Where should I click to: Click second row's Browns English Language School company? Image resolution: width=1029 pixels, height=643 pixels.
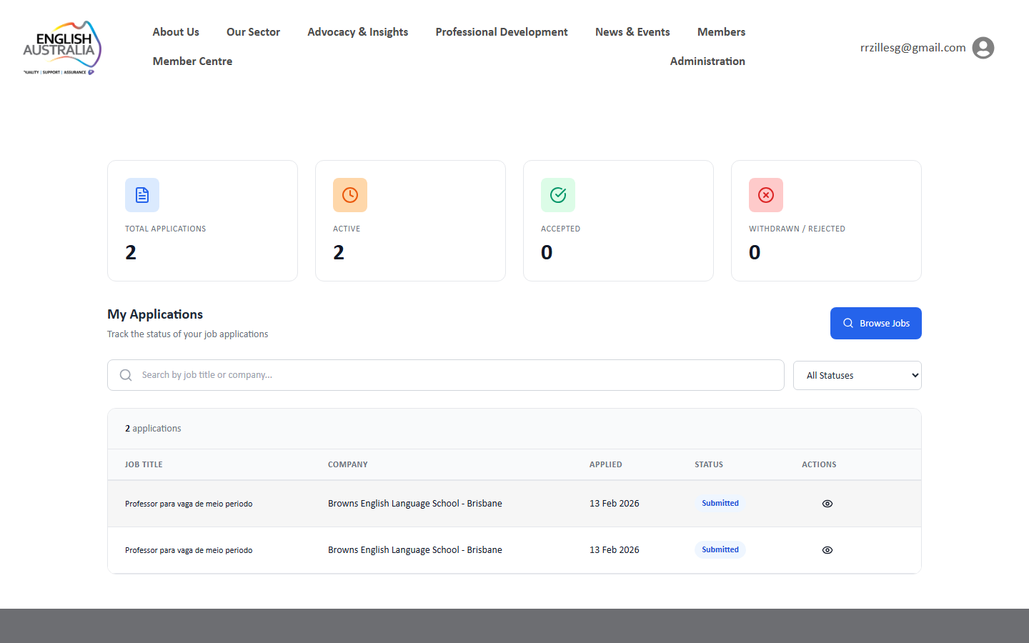click(x=415, y=550)
